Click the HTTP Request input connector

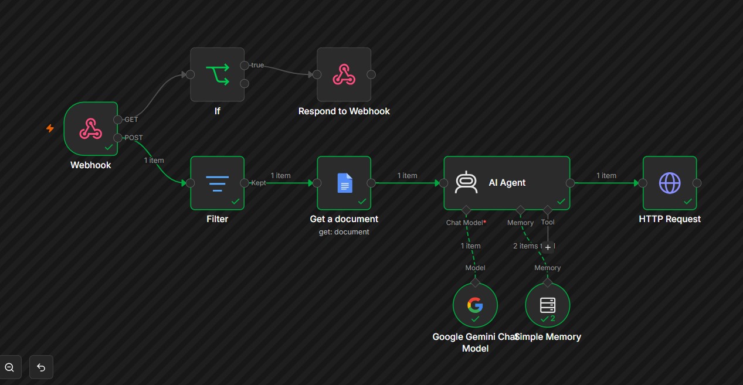[x=643, y=183]
